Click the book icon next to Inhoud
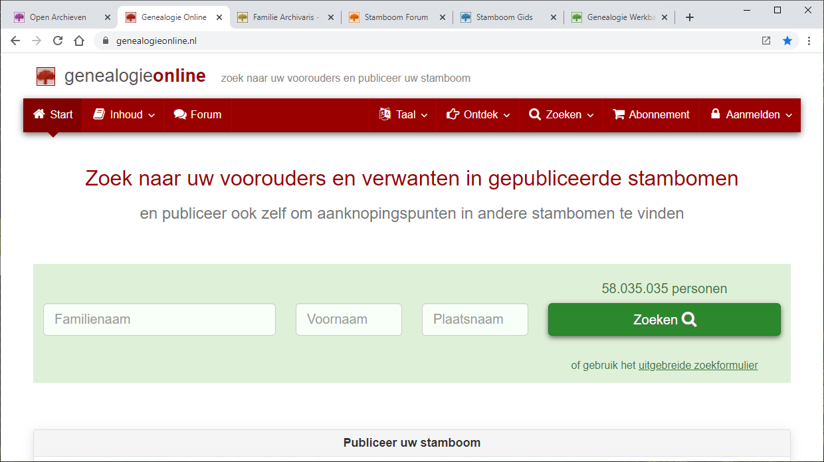Screen dimensions: 824x462 tap(99, 114)
